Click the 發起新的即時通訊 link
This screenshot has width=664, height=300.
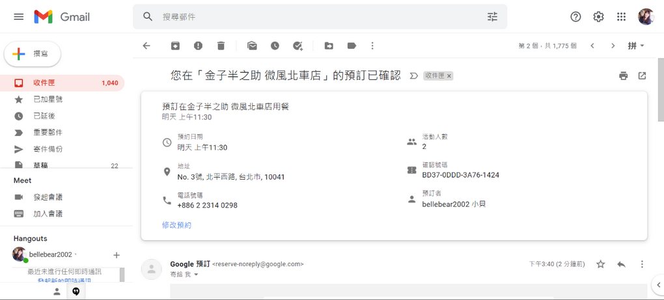point(64,280)
